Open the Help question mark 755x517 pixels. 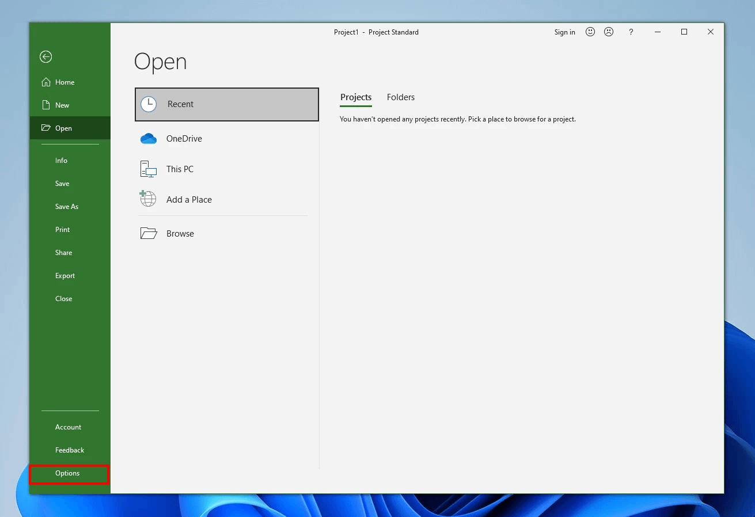point(631,32)
